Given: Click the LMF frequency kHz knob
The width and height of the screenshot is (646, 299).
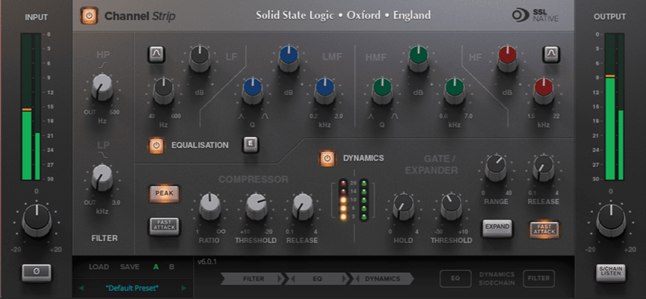Looking at the screenshot, I should point(325,90).
